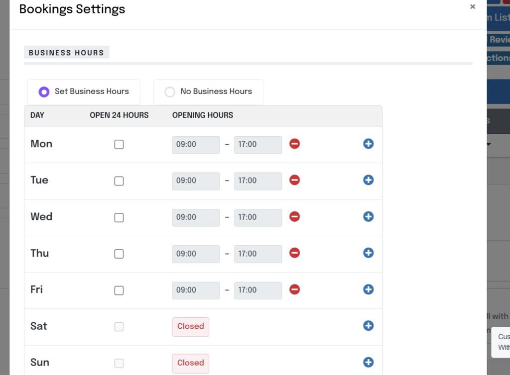Remove Thursday's 09:00 - 17:00 hours
This screenshot has width=510, height=375.
click(294, 253)
